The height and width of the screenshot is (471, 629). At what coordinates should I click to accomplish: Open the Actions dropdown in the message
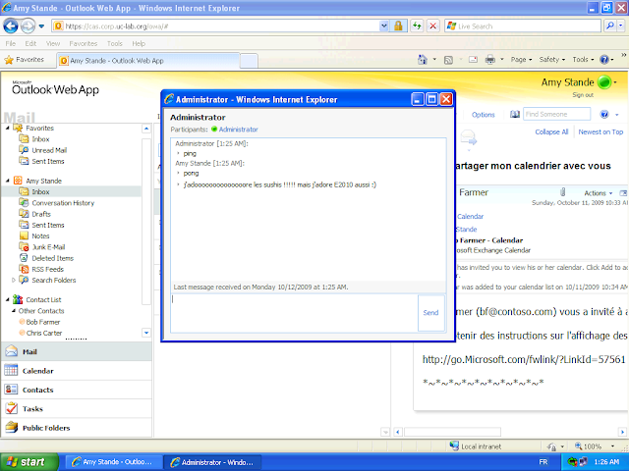[x=599, y=193]
